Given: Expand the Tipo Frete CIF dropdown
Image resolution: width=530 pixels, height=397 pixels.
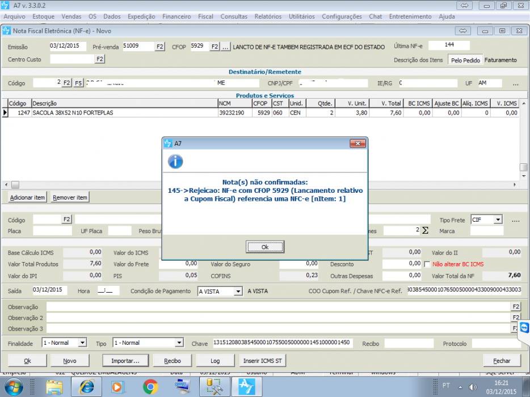Looking at the screenshot, I should click(498, 219).
